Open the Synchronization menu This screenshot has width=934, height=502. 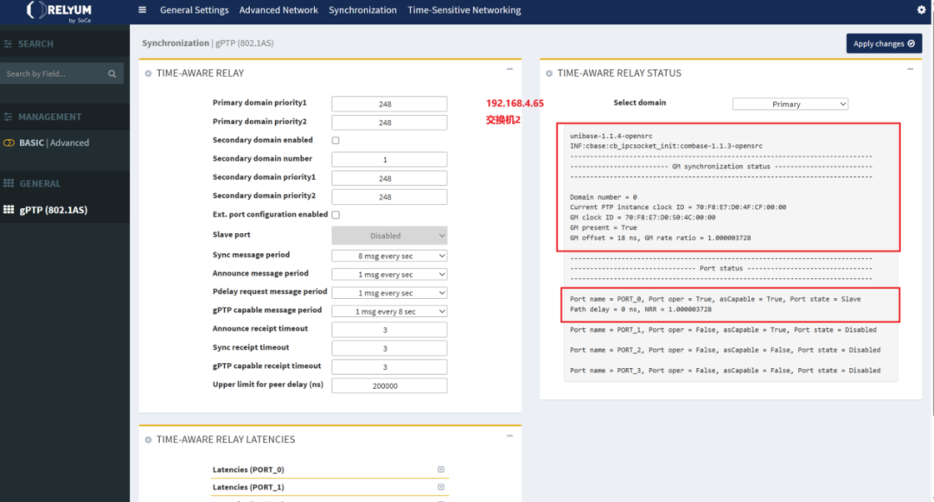point(362,10)
